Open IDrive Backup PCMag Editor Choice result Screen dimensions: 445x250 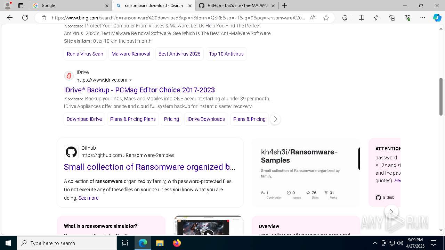click(139, 90)
